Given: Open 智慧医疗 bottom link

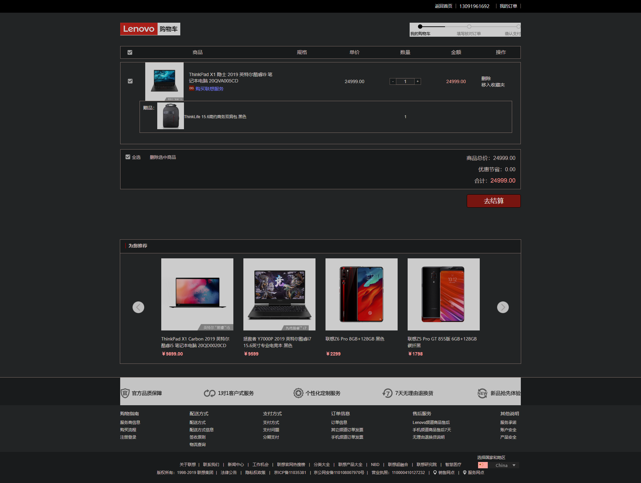Looking at the screenshot, I should tap(453, 465).
